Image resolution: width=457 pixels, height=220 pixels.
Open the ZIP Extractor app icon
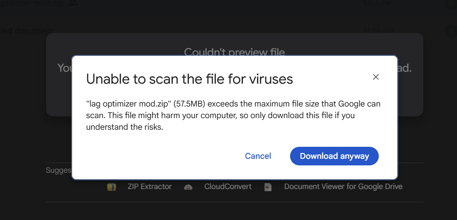point(111,187)
